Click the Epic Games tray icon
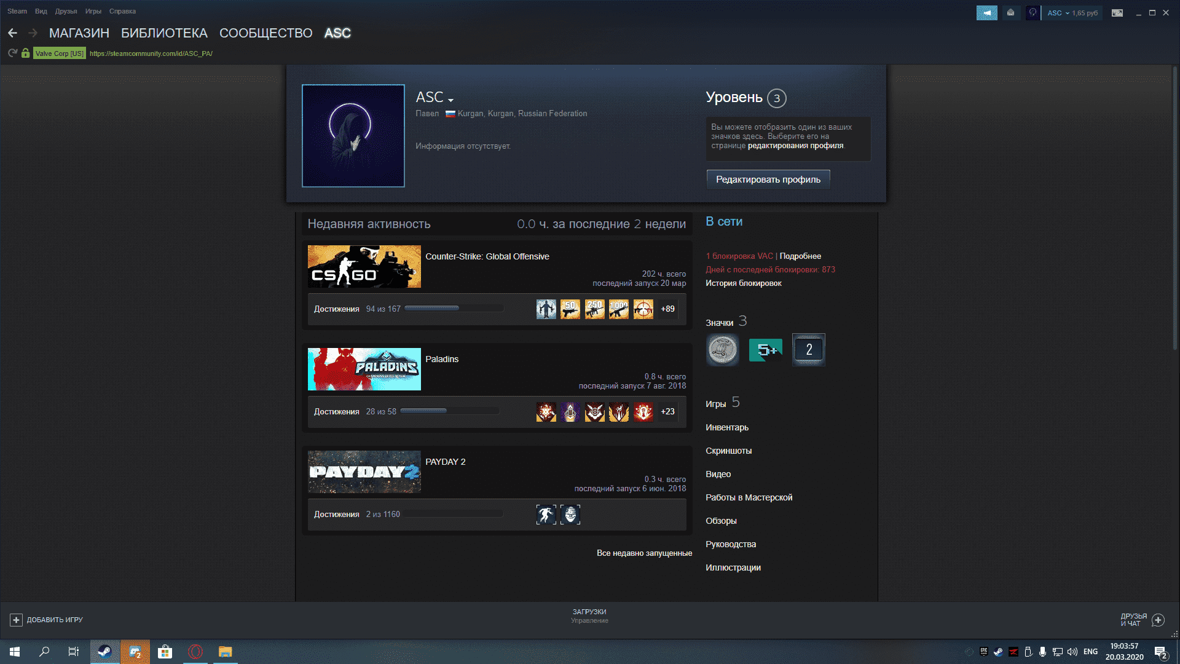This screenshot has height=664, width=1180. [x=983, y=652]
